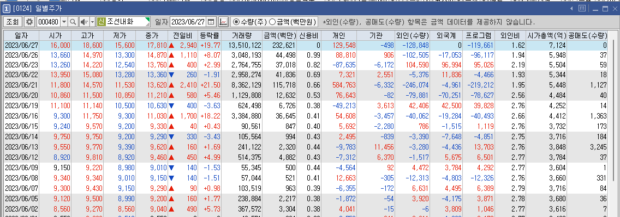Click the 프로그램 column header
This screenshot has height=217, width=620.
479,35
